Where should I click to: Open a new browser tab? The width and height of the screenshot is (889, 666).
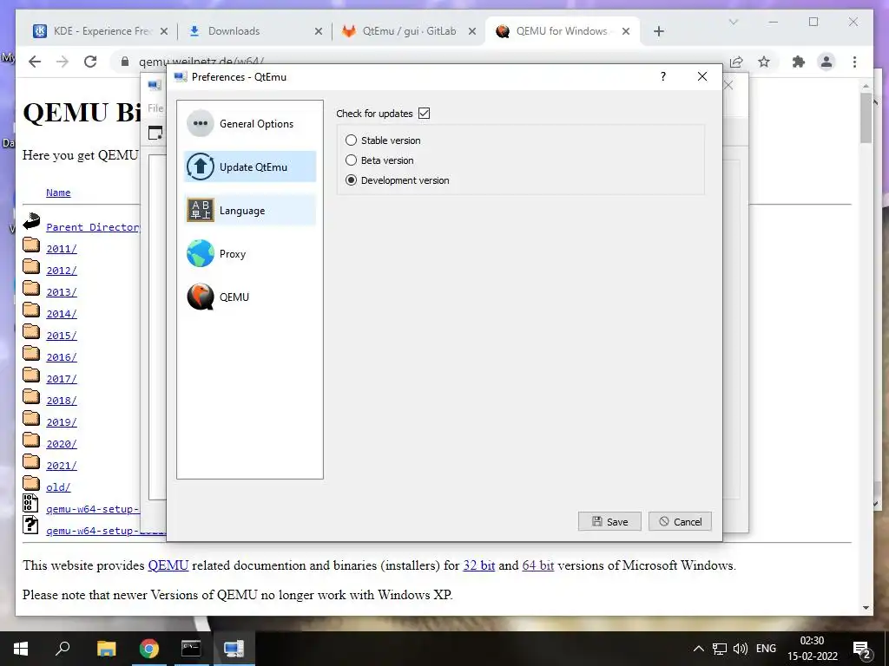pyautogui.click(x=658, y=31)
